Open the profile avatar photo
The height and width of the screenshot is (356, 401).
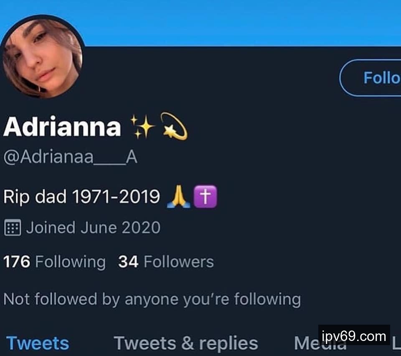(43, 58)
